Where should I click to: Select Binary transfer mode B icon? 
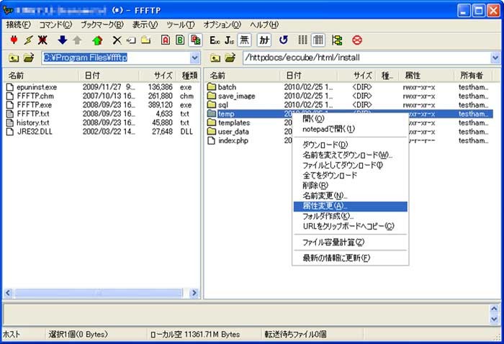coord(180,40)
